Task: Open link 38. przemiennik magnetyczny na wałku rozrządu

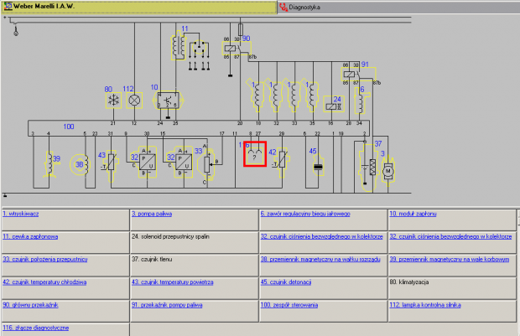Action: click(x=320, y=259)
